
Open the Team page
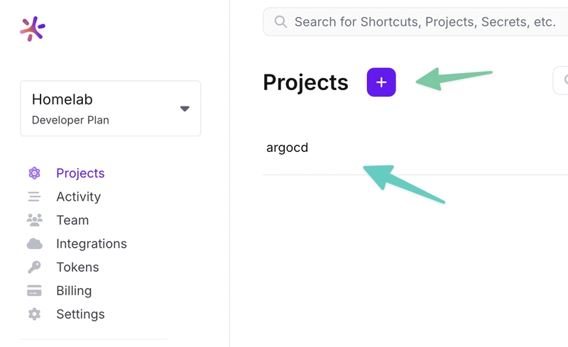tap(72, 220)
